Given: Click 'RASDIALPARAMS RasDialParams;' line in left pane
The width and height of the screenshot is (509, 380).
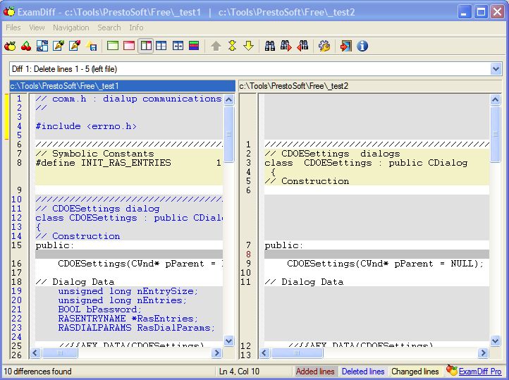Looking at the screenshot, I should point(136,328).
